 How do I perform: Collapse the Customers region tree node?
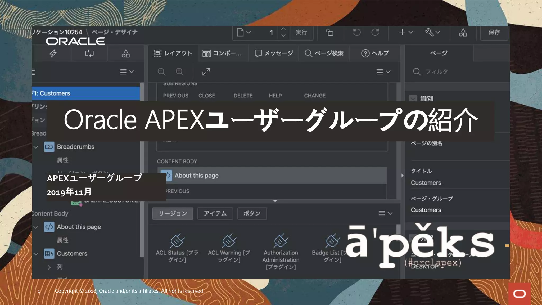[36, 254]
